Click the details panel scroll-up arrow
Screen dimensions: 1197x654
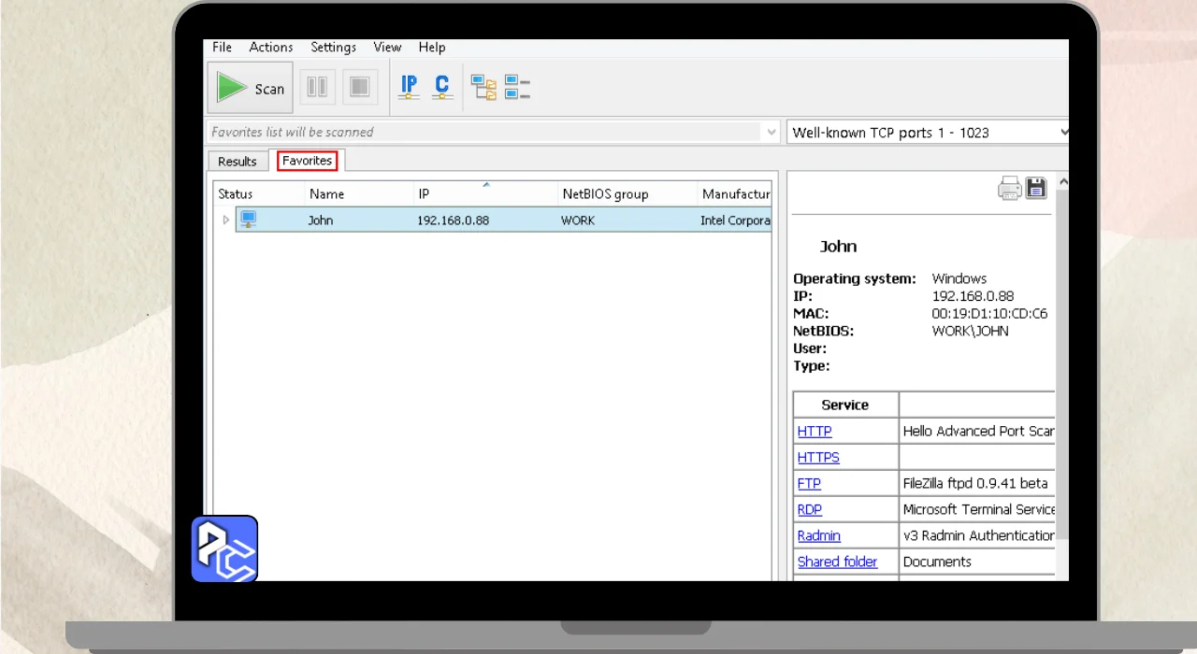(1063, 182)
